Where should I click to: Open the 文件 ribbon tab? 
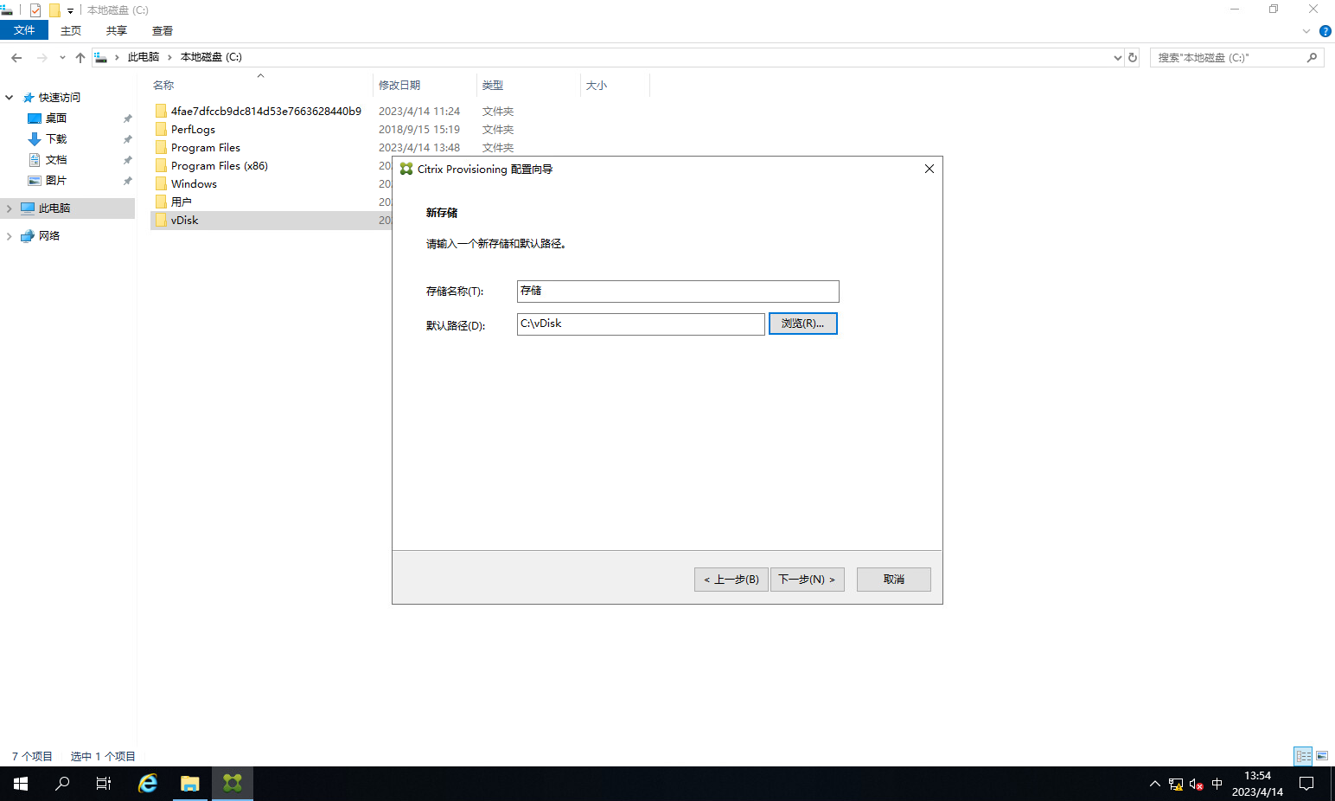[24, 30]
